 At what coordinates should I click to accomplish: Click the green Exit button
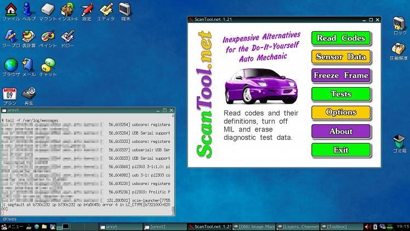pyautogui.click(x=341, y=150)
